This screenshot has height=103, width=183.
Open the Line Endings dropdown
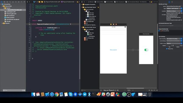(x=174, y=41)
